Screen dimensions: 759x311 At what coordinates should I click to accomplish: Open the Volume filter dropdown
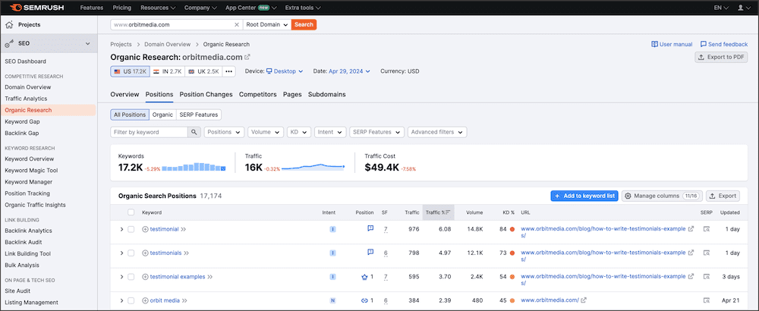click(x=265, y=132)
